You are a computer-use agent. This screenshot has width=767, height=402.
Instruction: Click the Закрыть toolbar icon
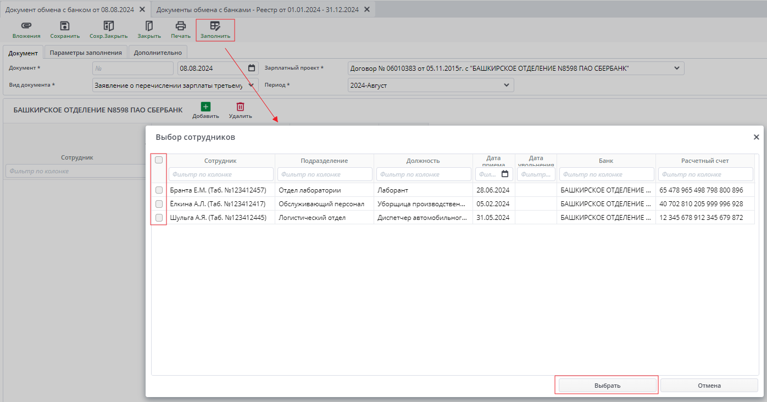[x=149, y=26]
